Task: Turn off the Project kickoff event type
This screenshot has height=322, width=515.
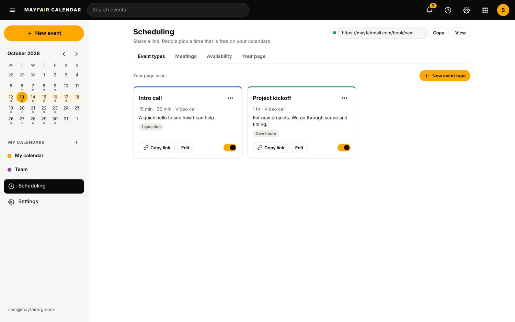Action: tap(344, 148)
